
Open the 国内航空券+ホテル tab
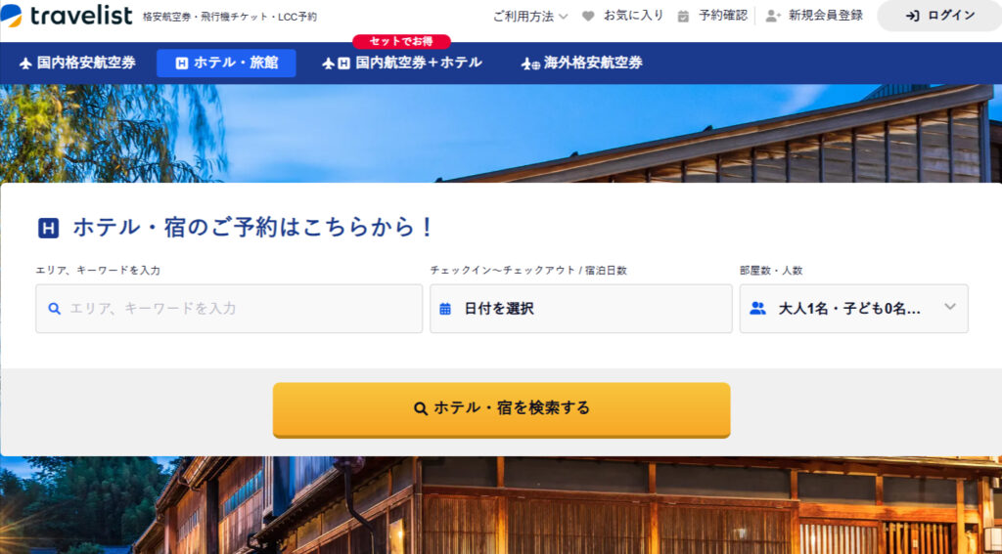402,64
